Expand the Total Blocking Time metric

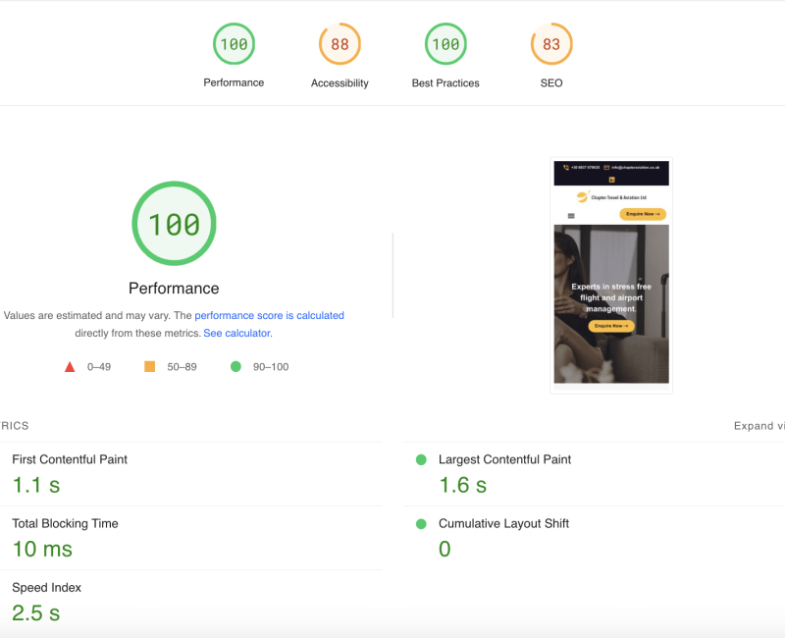65,524
